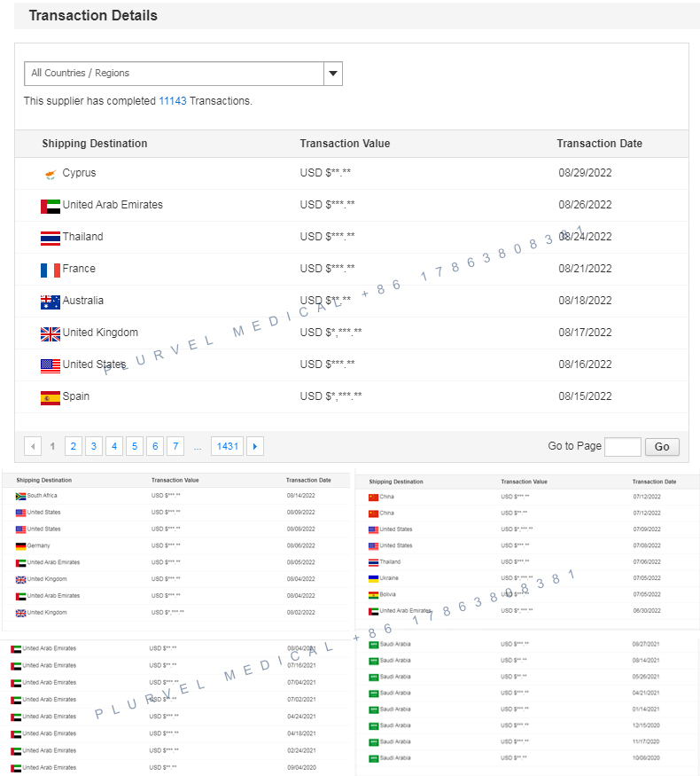Click the United States flag dated 08/09/2022
Image resolution: width=700 pixels, height=776 pixels.
pos(20,513)
